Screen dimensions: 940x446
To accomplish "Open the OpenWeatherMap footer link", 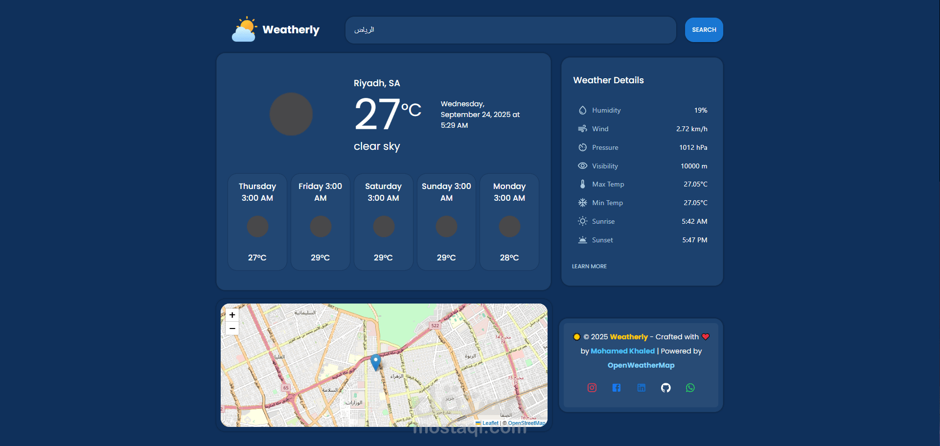I will [641, 365].
